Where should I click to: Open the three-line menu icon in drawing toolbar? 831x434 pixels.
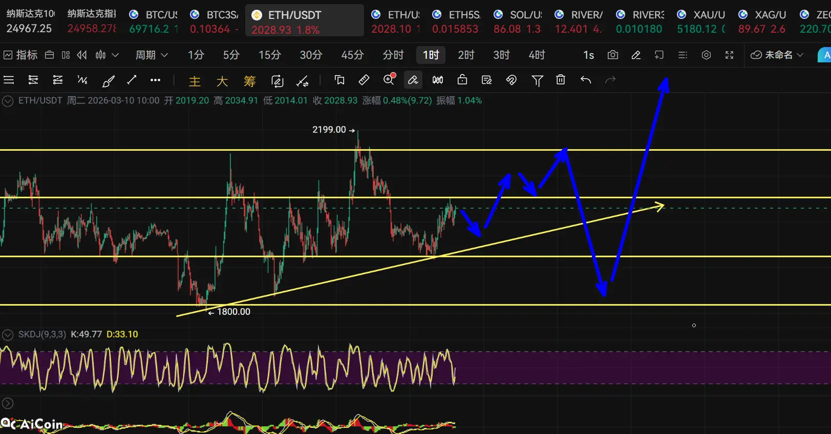pos(9,80)
